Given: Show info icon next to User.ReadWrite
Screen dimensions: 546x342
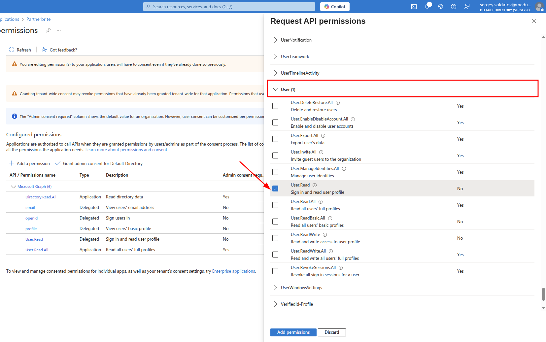Looking at the screenshot, I should (325, 235).
